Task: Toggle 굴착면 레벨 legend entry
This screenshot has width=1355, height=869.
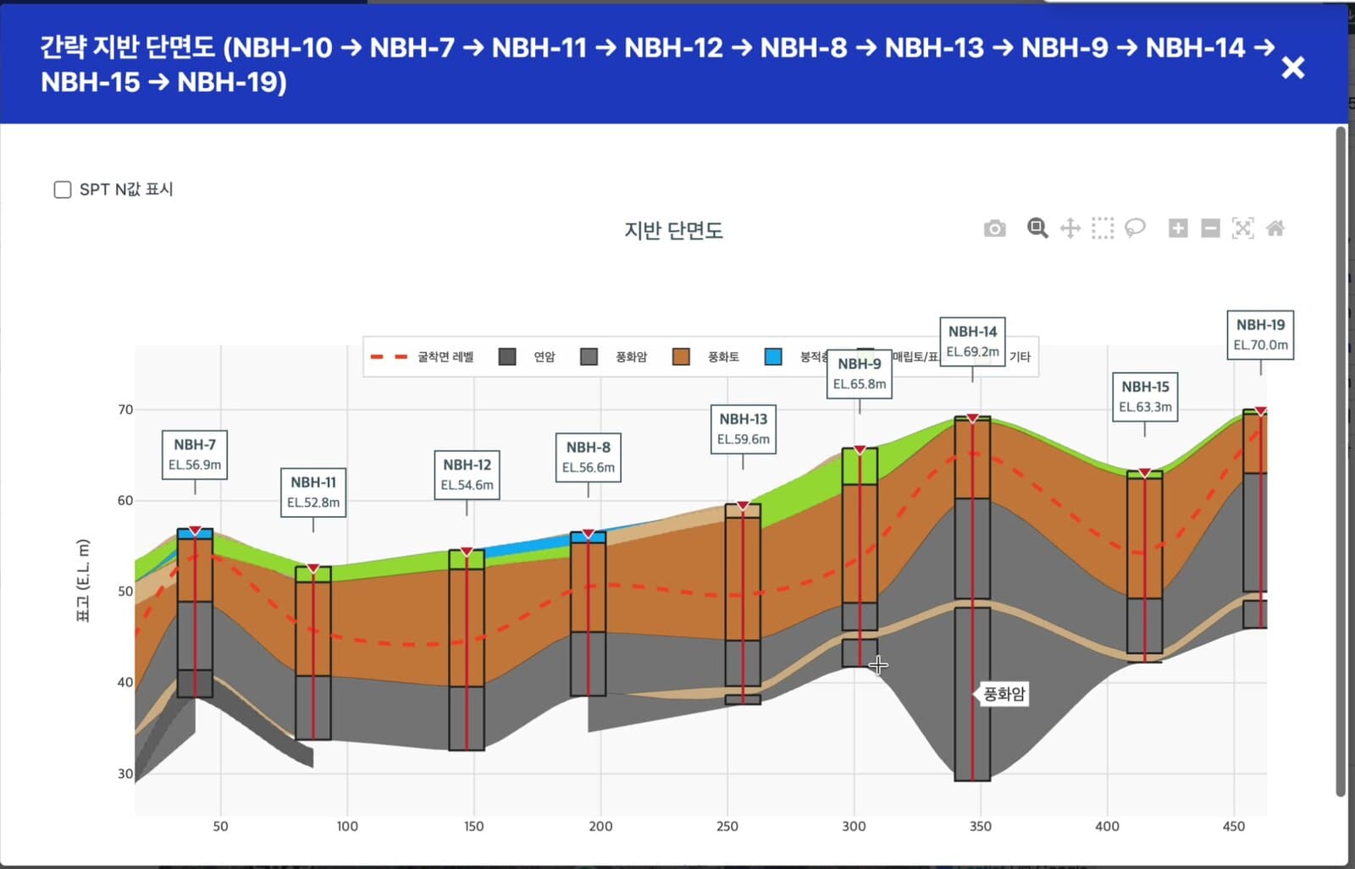Action: 422,357
